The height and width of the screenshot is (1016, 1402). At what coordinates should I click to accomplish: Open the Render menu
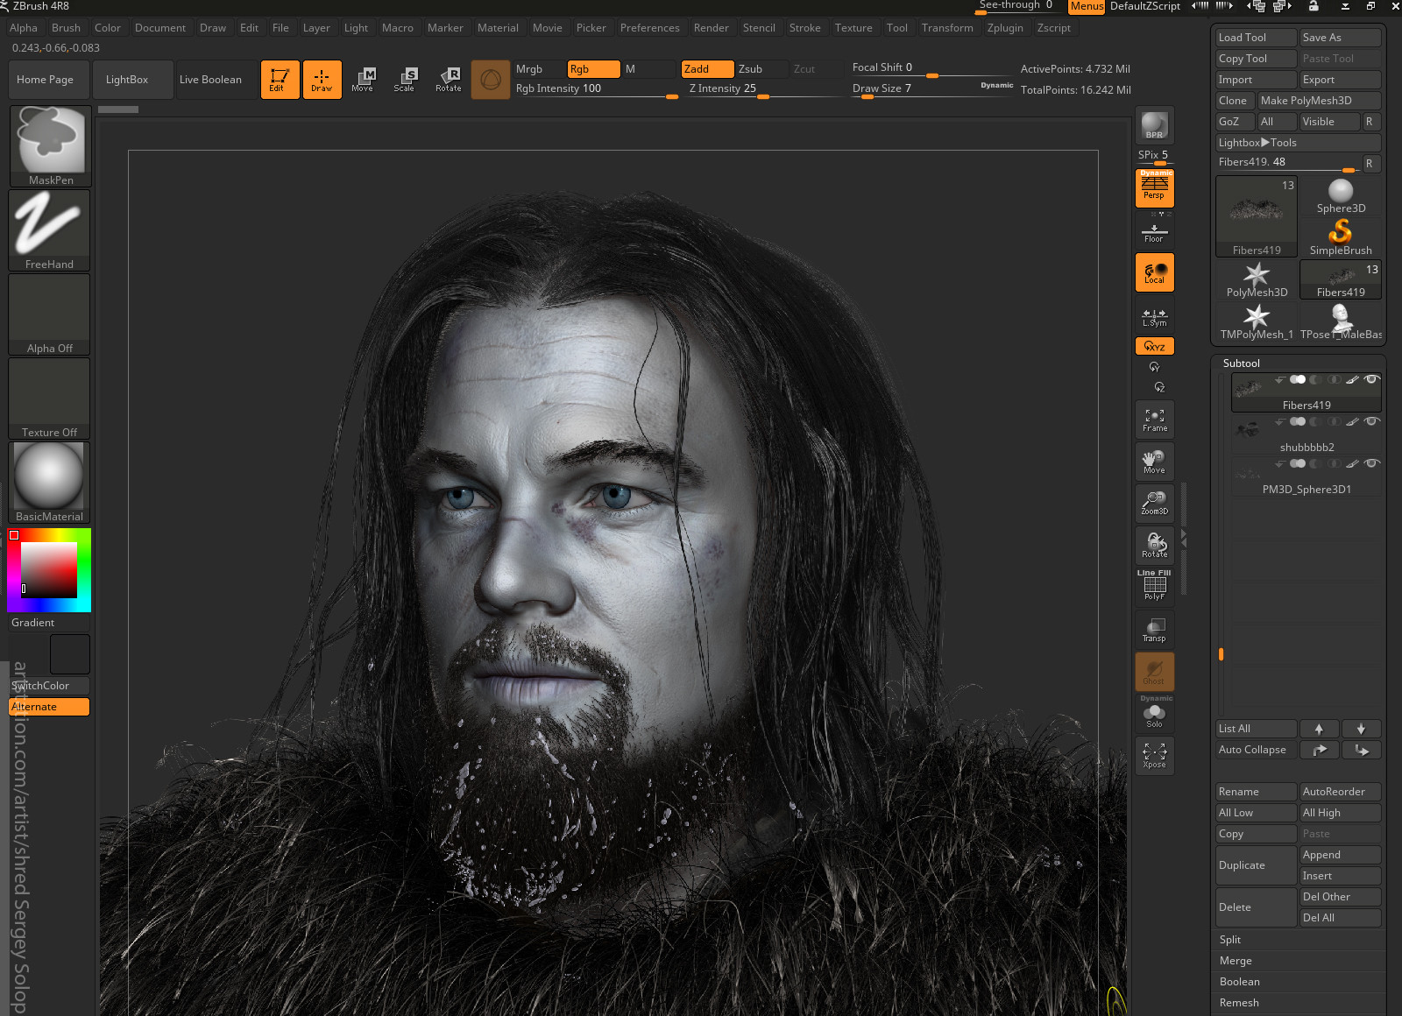click(x=711, y=28)
